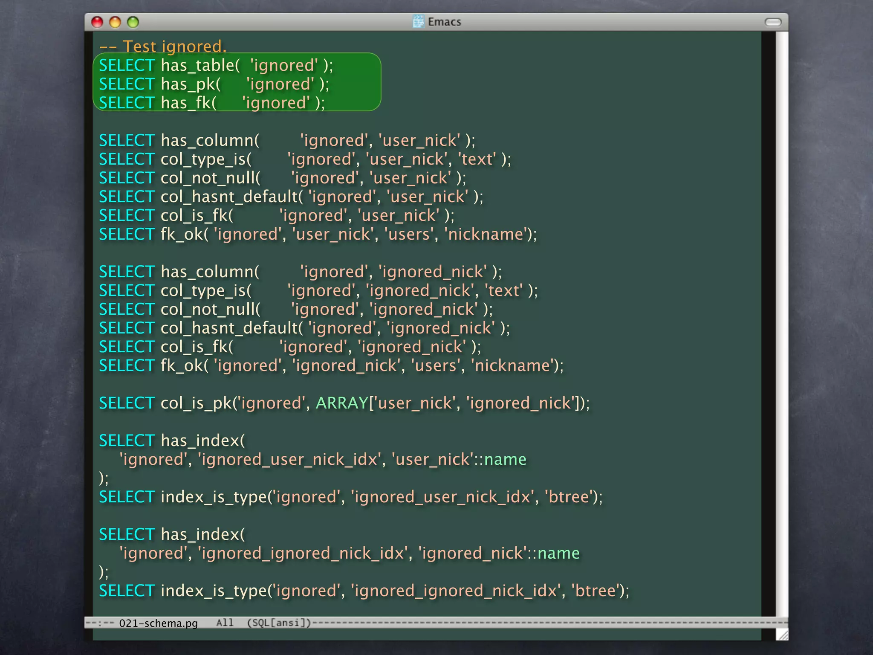Click index_is_type line with 'ignored_user_nick_idx'

(351, 497)
